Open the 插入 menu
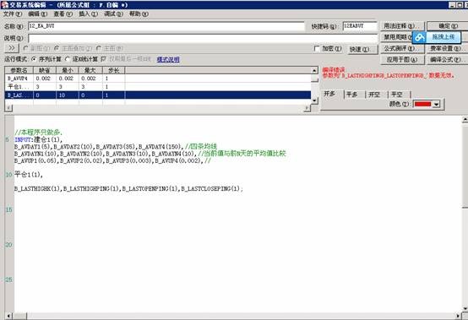 coord(89,14)
